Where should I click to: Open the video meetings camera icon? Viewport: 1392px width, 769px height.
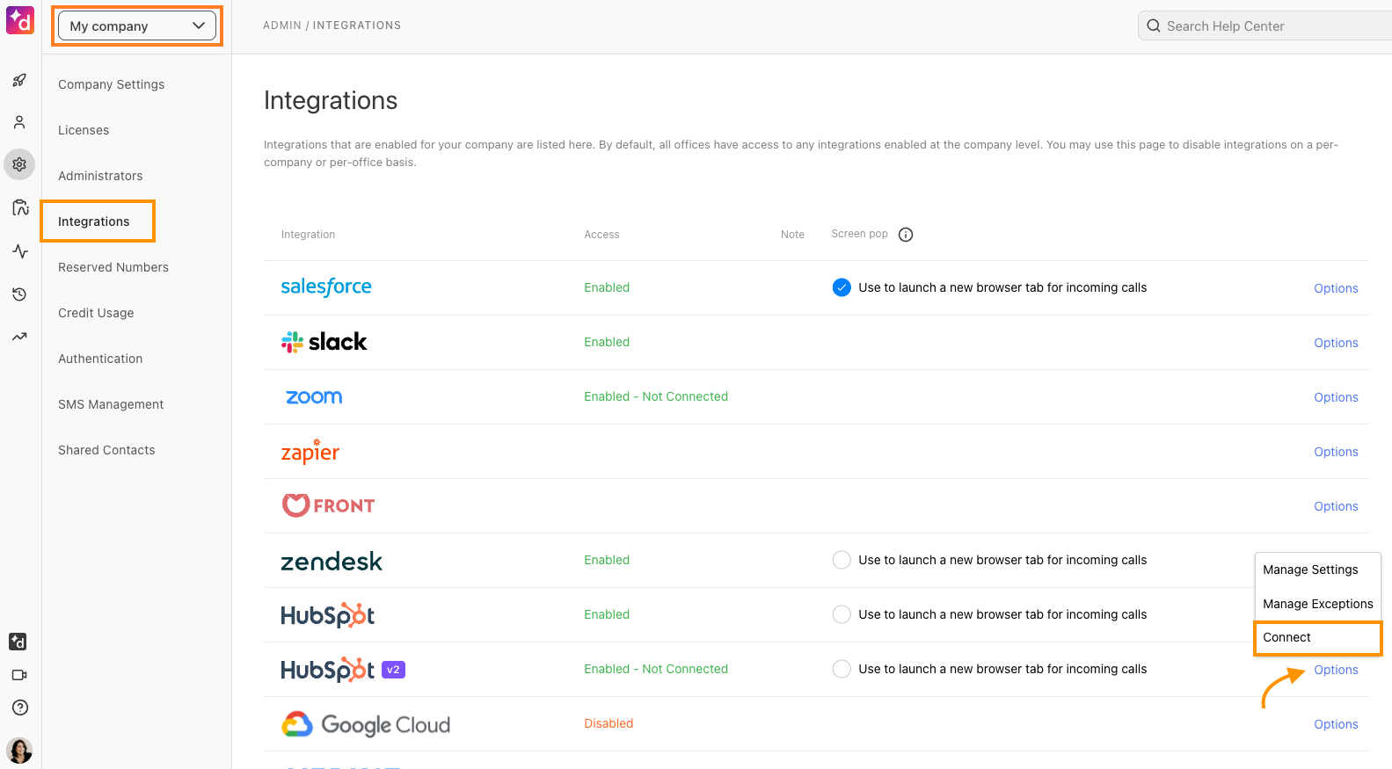[x=19, y=675]
